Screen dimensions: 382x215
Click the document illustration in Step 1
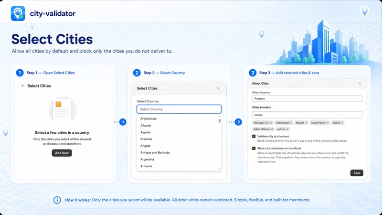pyautogui.click(x=63, y=109)
